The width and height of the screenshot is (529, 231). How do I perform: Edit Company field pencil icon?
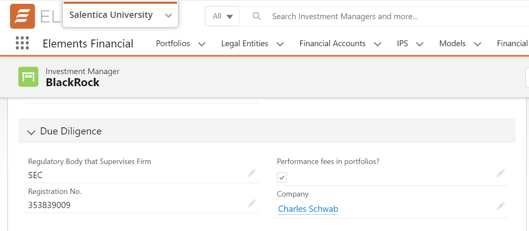coord(501,206)
